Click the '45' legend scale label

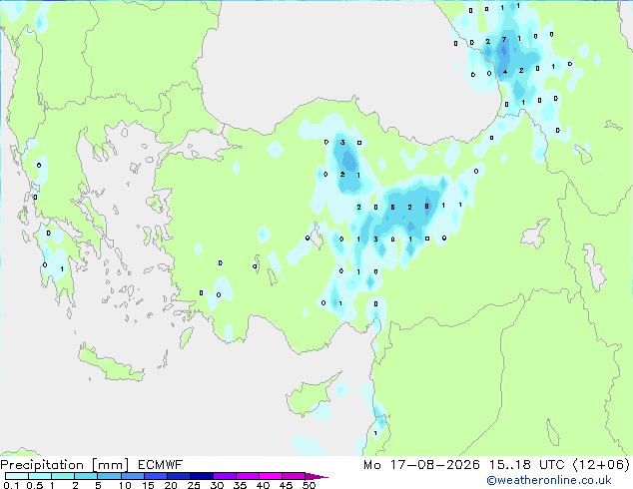tap(286, 485)
